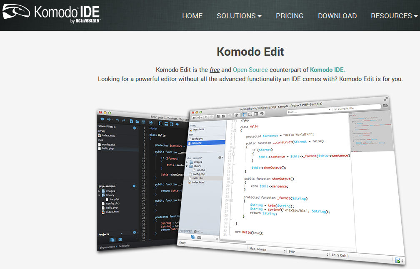Click new file icon in dark window

(131, 121)
